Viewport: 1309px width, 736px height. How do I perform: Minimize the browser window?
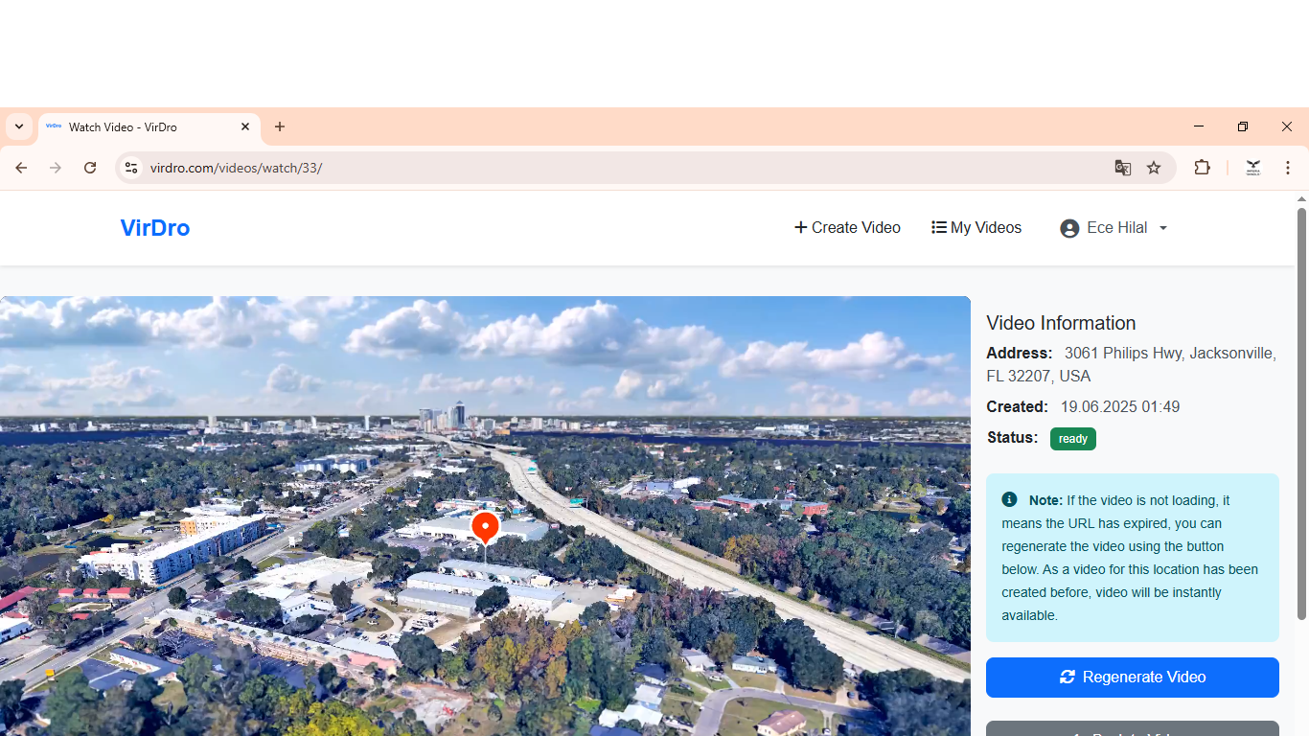1199,126
